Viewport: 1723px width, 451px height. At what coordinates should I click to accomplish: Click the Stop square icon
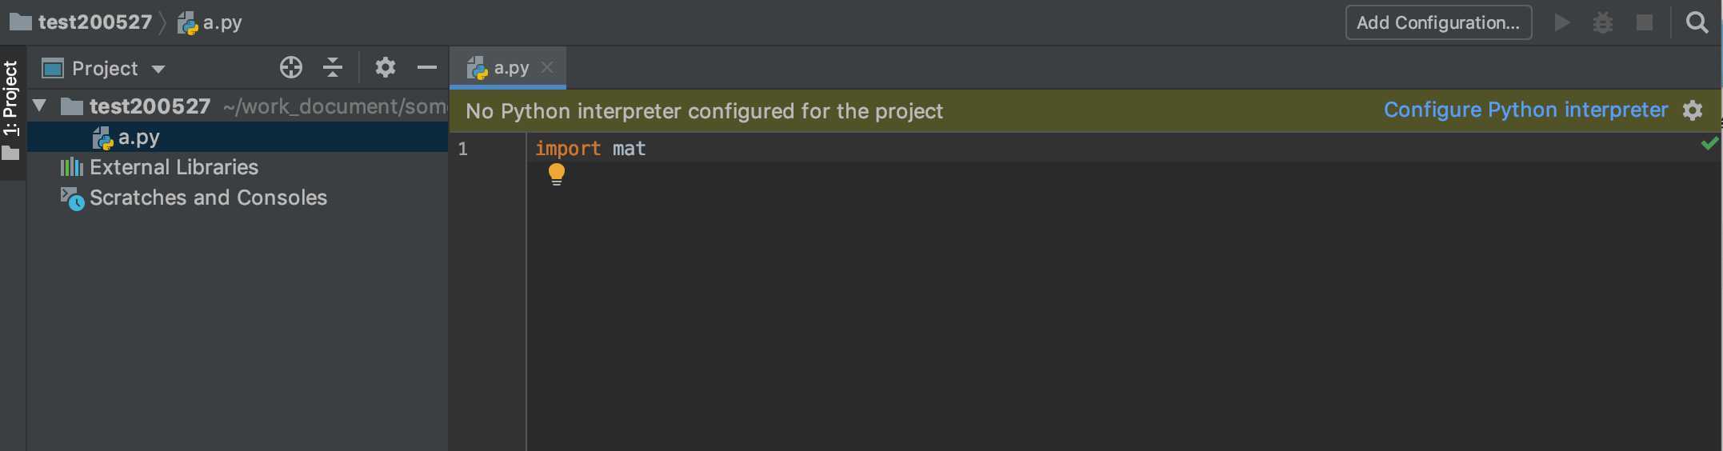click(1645, 22)
